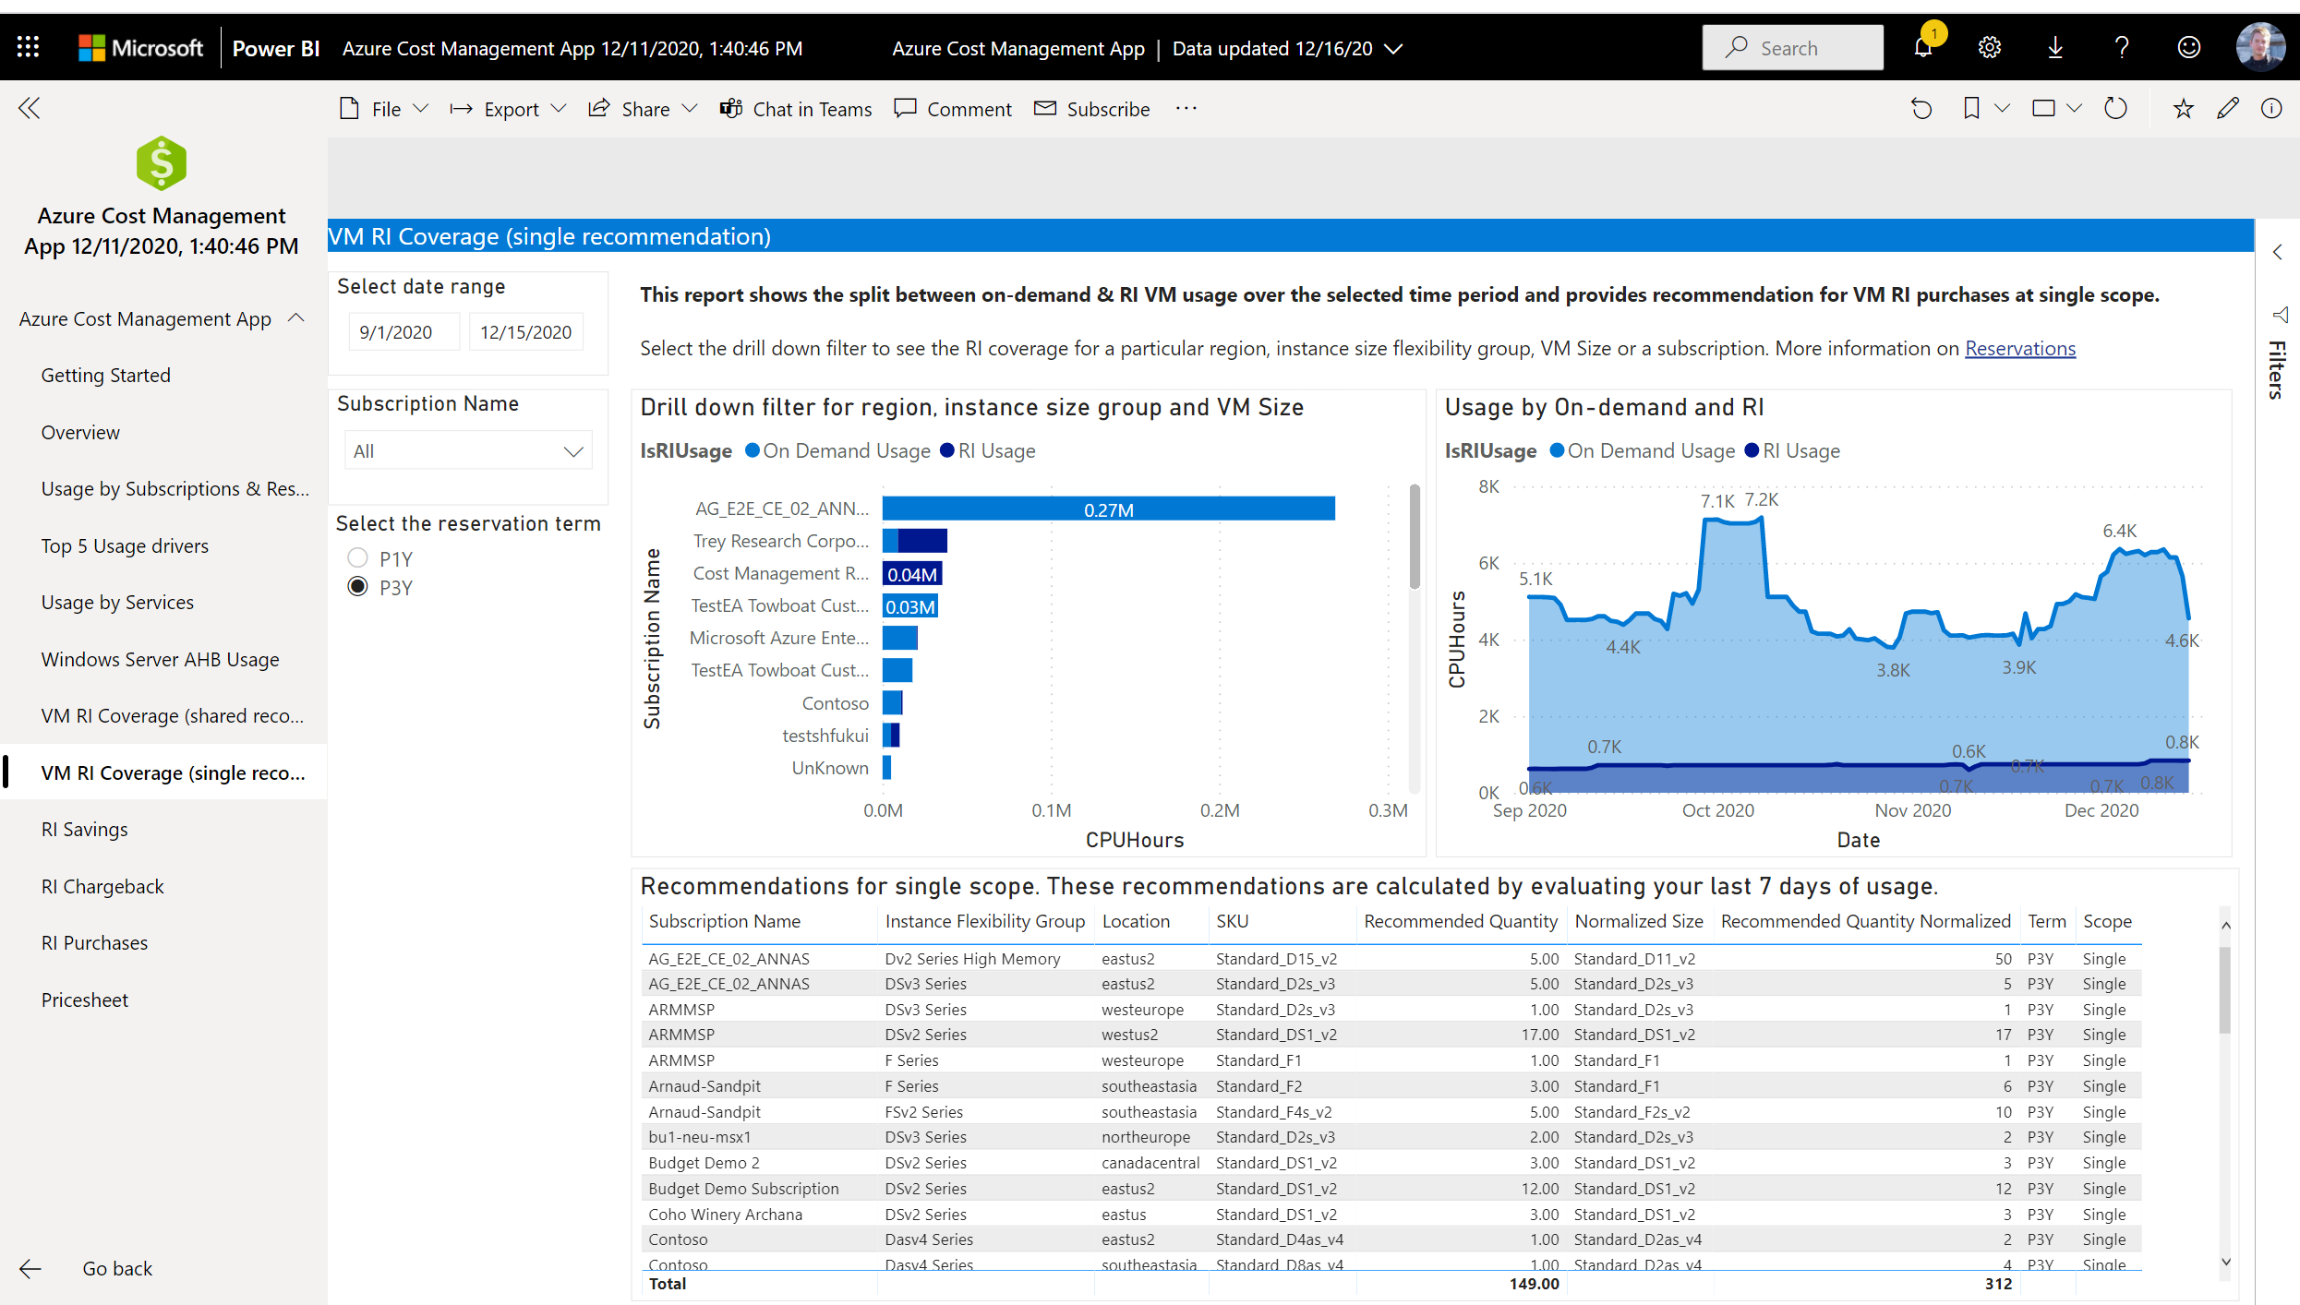
Task: Click the bar chart vertical scrollbar
Action: click(x=1415, y=536)
